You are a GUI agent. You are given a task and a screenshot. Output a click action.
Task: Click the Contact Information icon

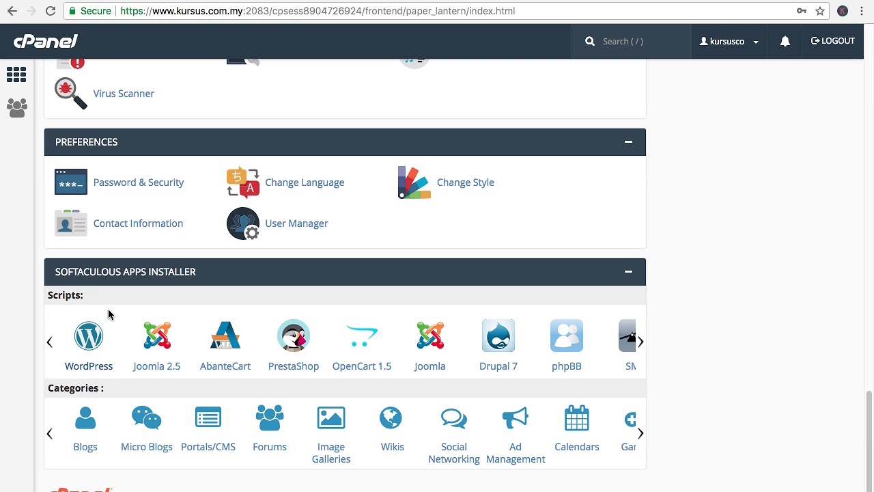[x=71, y=223]
